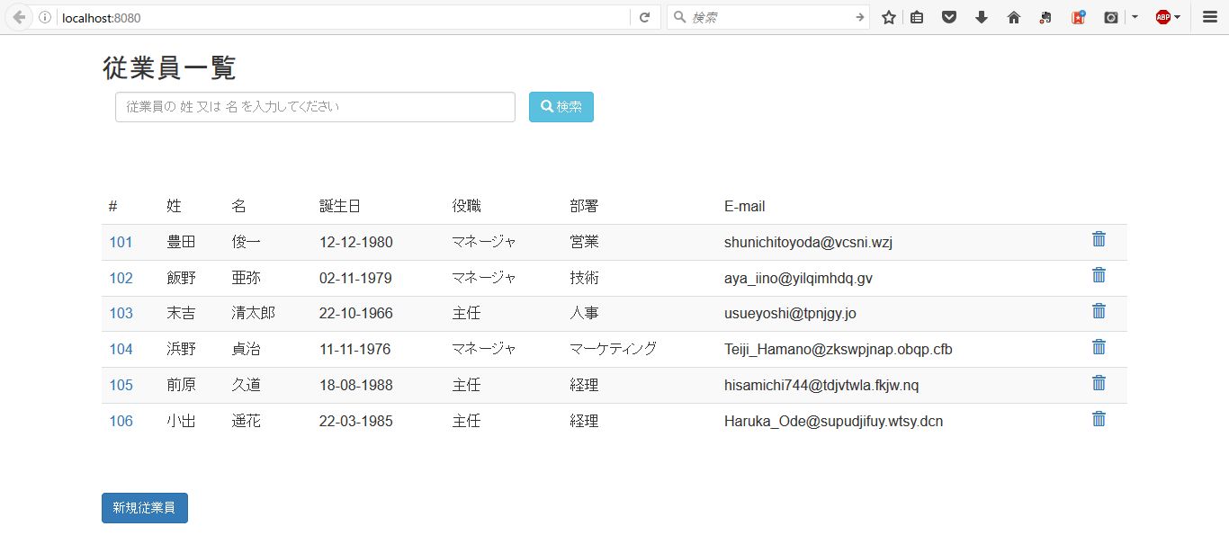Open Evernote clipper extension

[x=1045, y=17]
